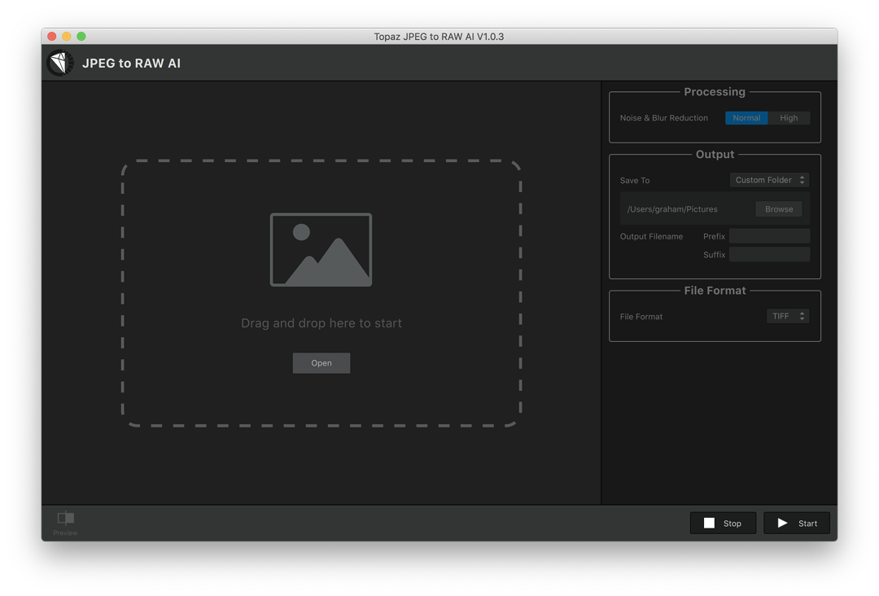Click the /Users/graham/Pictures path text
Image resolution: width=879 pixels, height=596 pixels.
tap(672, 209)
